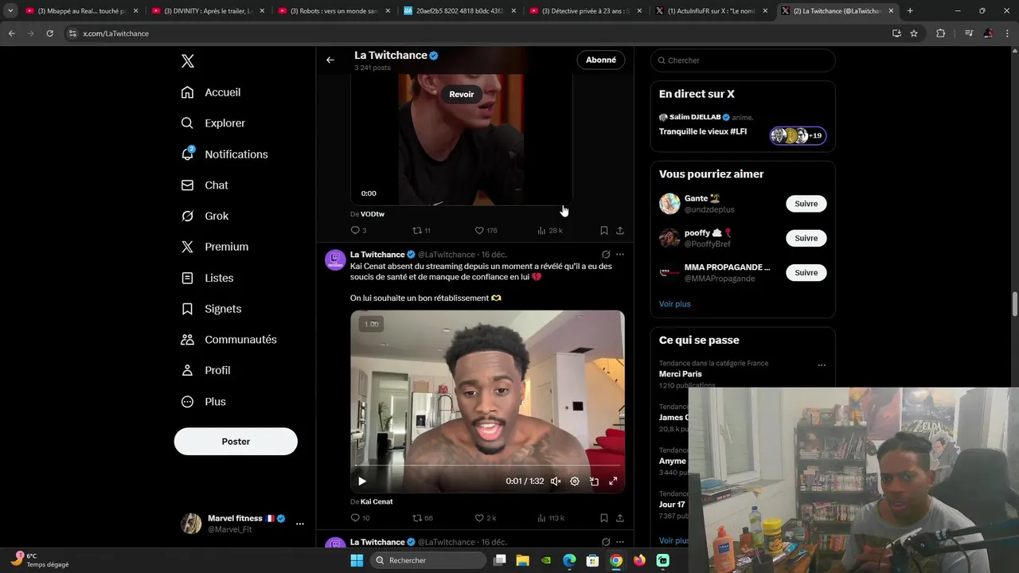
Task: Open Chat messages
Action: [205, 185]
